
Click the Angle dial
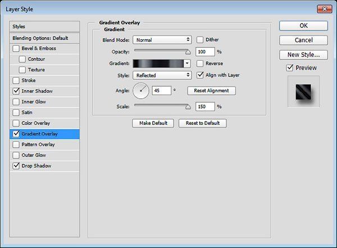pyautogui.click(x=141, y=91)
